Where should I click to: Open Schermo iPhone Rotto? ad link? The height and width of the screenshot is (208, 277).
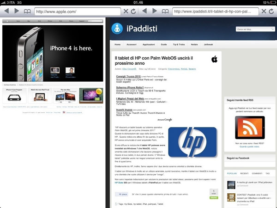[130, 87]
